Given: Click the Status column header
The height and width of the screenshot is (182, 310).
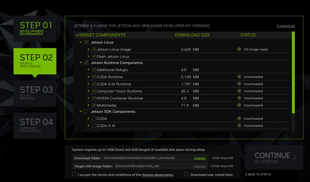Looking at the screenshot, I should pos(248,35).
